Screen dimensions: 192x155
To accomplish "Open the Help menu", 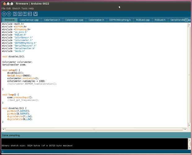I will (31, 8).
